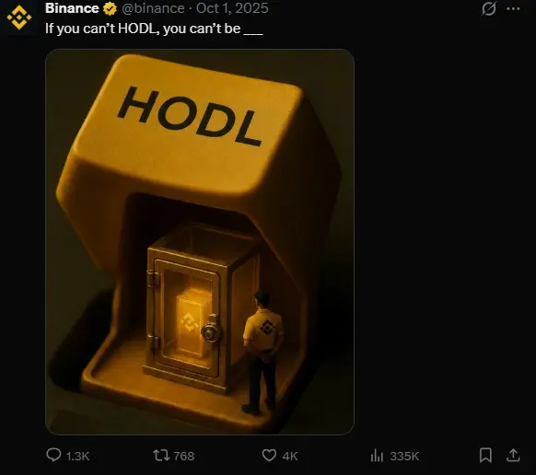Open the HODL keycap image
Viewport: 536px width, 475px height.
200,242
